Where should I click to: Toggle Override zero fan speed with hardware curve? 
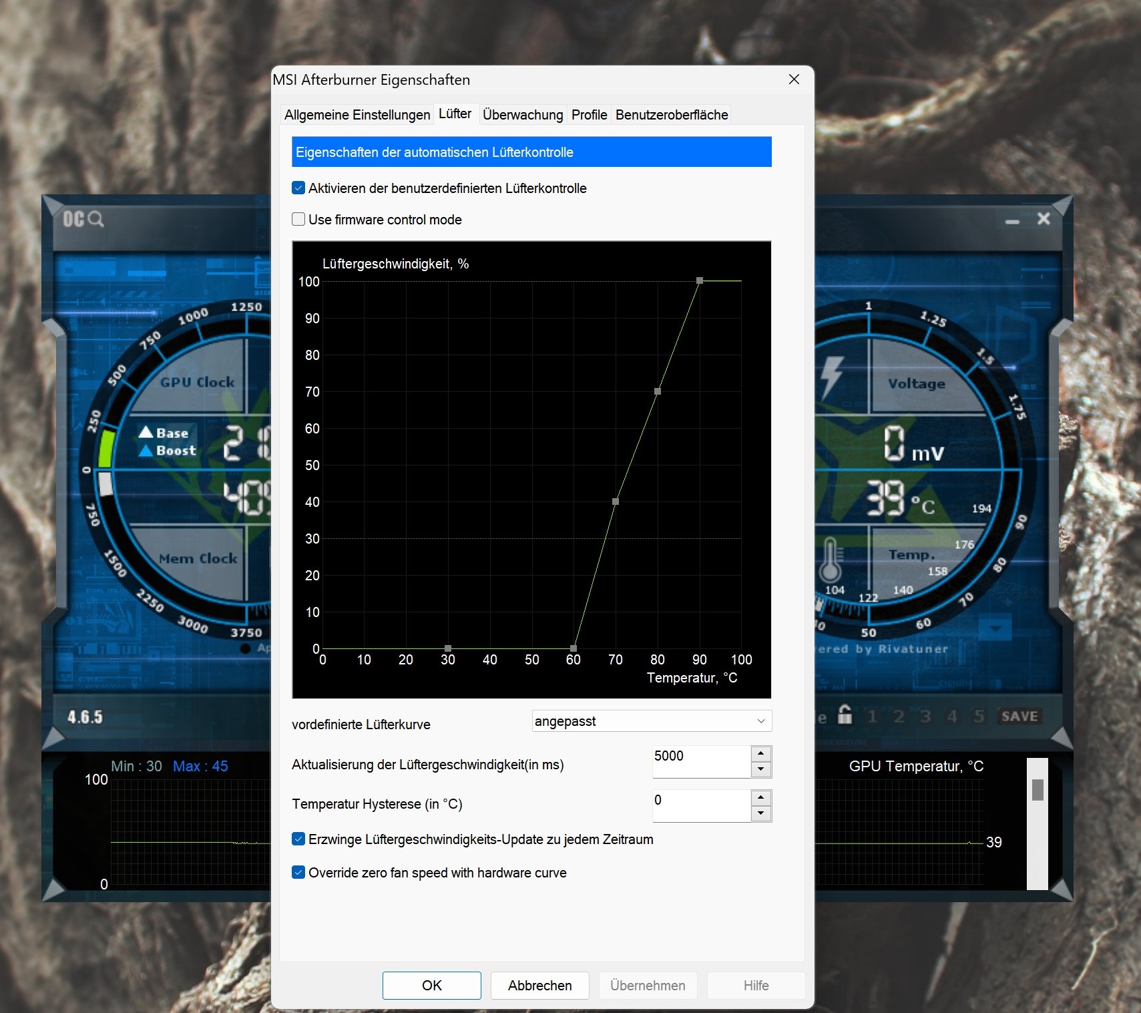tap(298, 872)
